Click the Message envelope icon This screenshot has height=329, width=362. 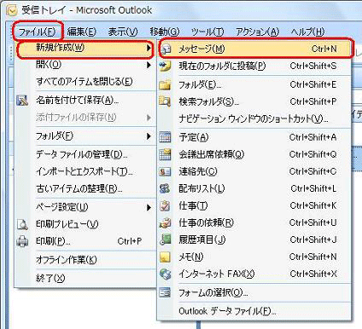click(166, 49)
